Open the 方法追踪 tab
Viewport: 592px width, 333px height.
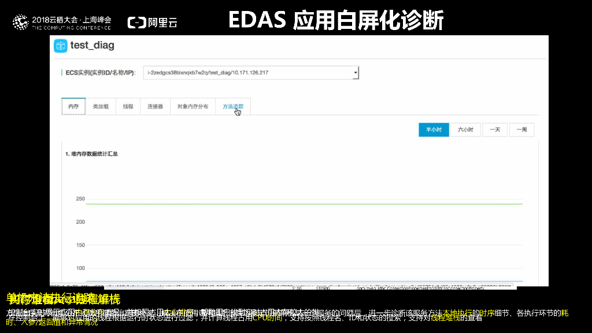click(233, 106)
